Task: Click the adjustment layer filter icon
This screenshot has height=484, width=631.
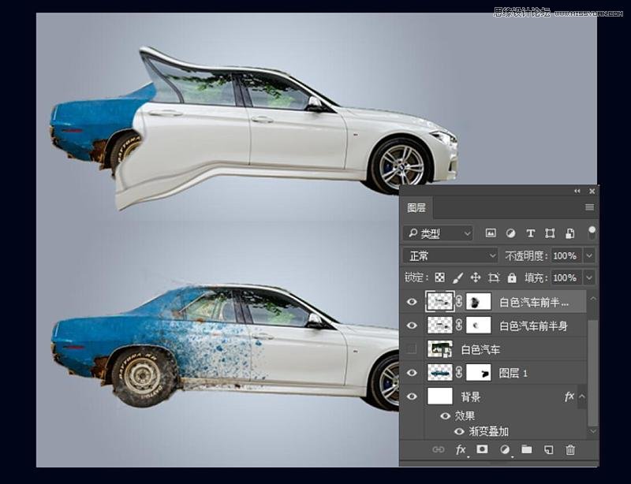Action: [510, 233]
